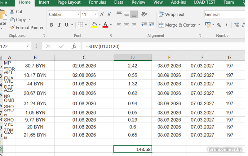
Task: Expand borders options arrow
Action: click(x=86, y=25)
